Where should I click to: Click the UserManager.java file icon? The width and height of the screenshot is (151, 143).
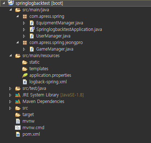32,36
